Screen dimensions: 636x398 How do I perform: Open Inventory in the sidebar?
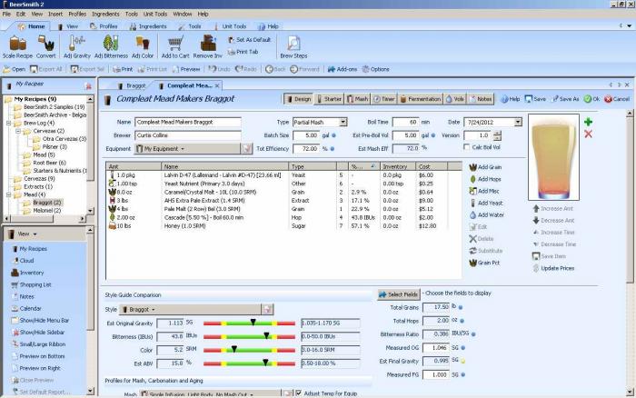(27, 273)
